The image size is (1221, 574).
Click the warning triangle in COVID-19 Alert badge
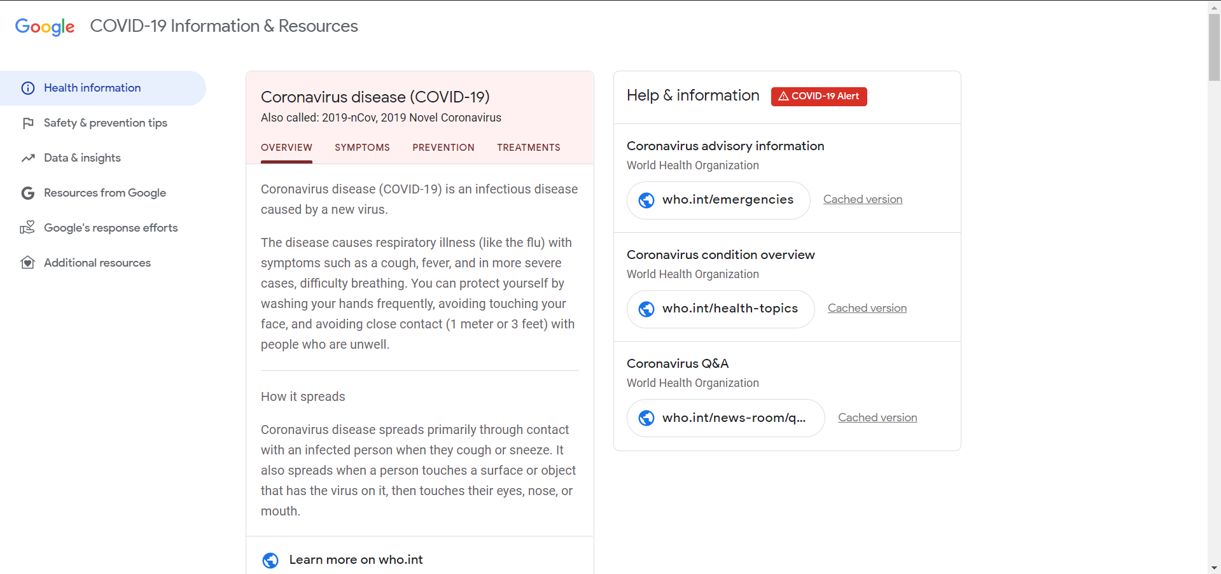(x=783, y=96)
